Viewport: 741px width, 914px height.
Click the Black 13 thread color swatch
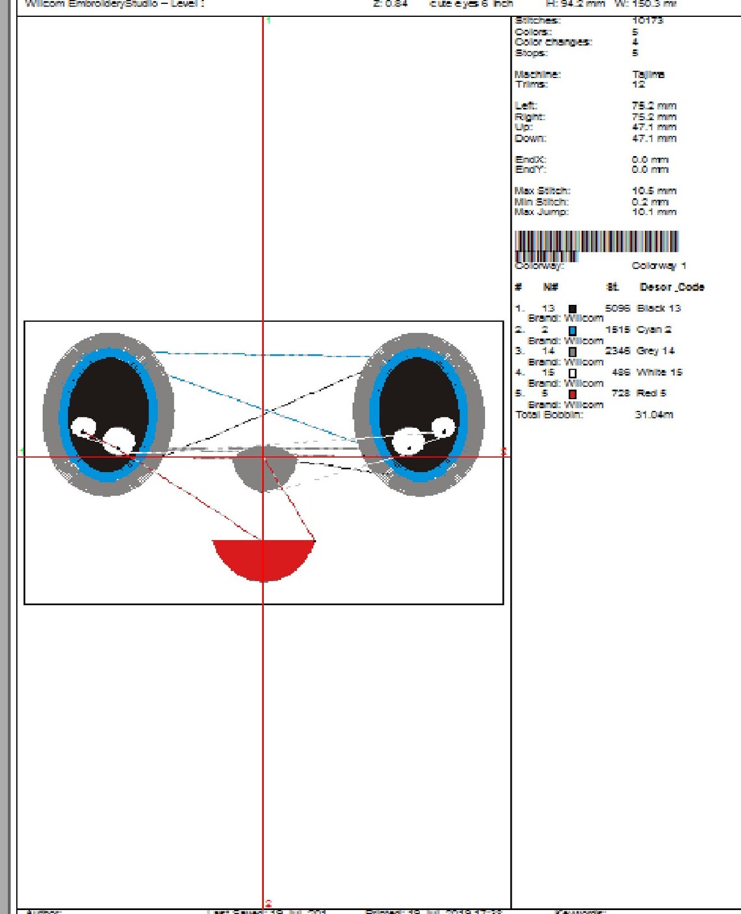572,309
